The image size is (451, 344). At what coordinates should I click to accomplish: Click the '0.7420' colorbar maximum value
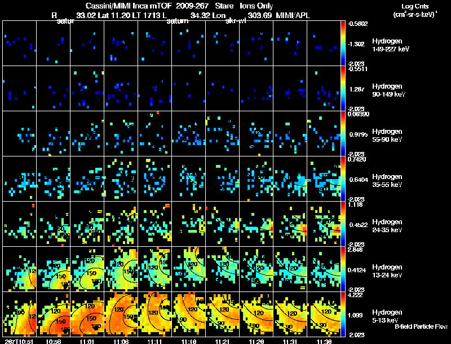point(357,159)
